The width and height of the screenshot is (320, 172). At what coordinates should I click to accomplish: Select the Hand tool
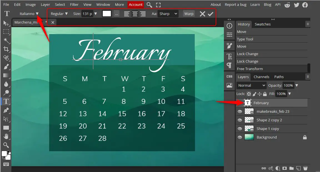pos(6,136)
